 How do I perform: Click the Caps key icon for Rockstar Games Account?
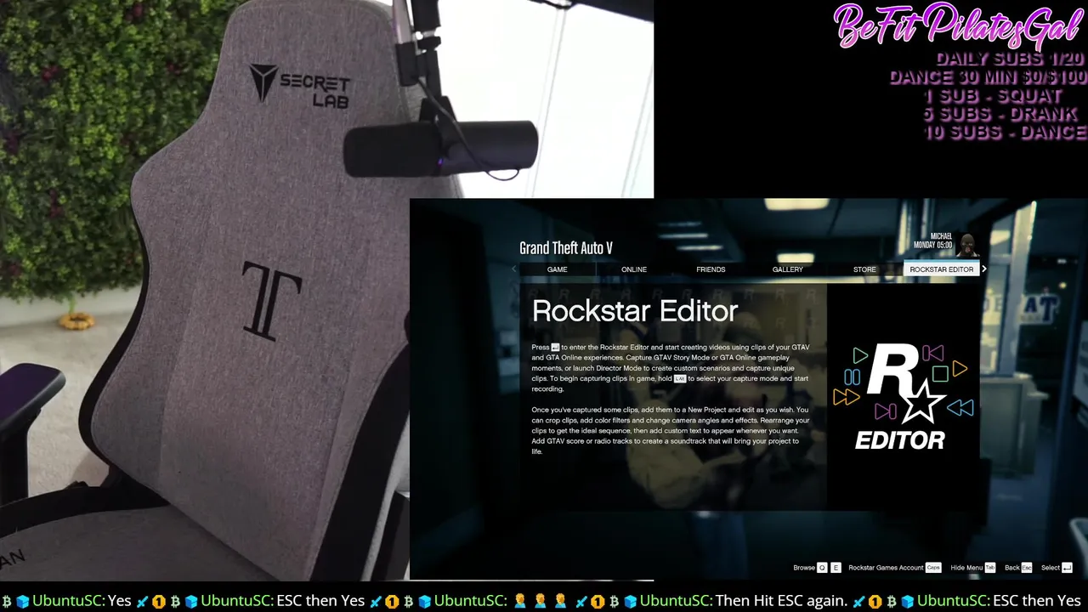933,568
